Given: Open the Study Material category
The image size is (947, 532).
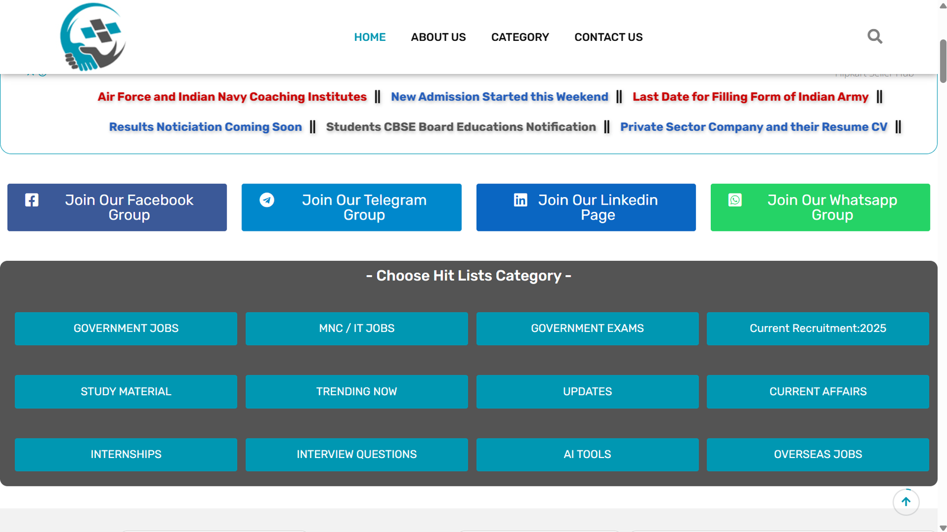Looking at the screenshot, I should [x=126, y=392].
